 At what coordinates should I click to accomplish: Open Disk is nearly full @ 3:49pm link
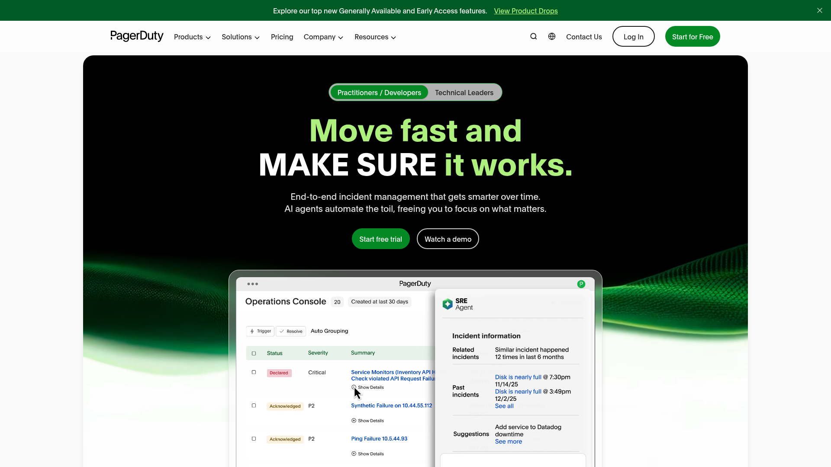pos(518,391)
